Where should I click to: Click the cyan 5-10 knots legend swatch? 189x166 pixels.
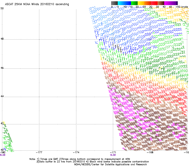click(x=121, y=3)
